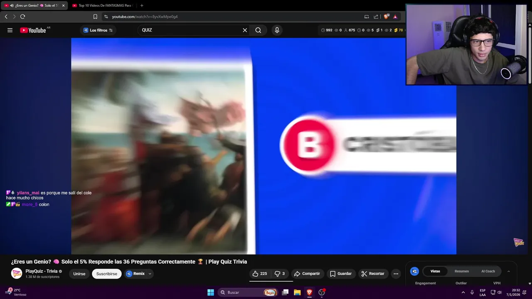This screenshot has height=299, width=532.
Task: Mute tab via speaker icon on first tab
Action: click(x=12, y=5)
